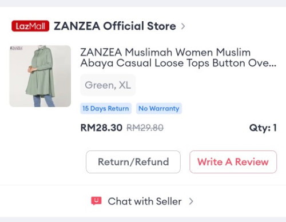Viewport: 286px width, 222px height.
Task: Click the thin separator line above Chat with Seller
Action: [x=143, y=185]
